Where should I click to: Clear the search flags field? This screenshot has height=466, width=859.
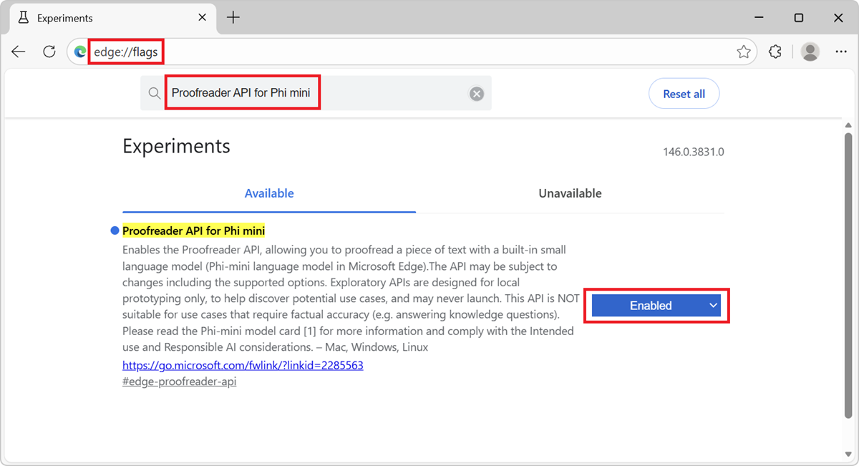tap(477, 94)
